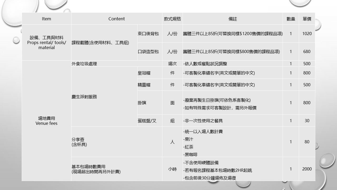Click the 1020 unit price cell

click(x=307, y=34)
